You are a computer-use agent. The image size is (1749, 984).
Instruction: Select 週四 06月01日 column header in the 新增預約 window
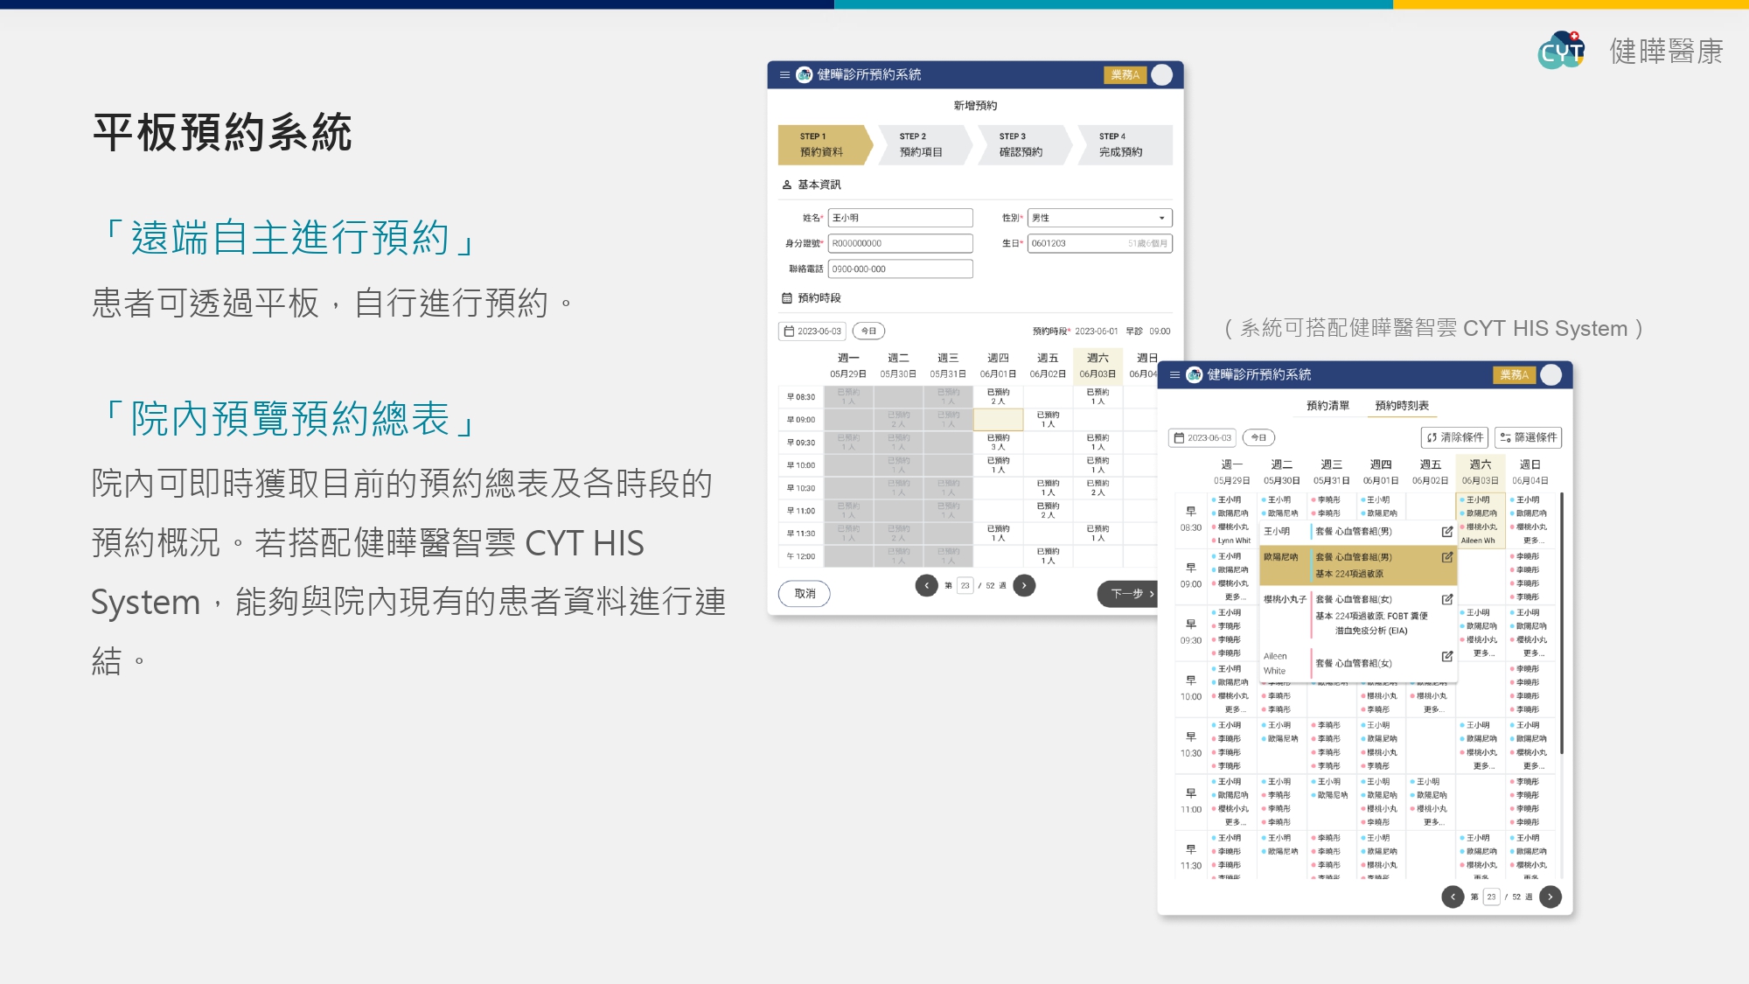point(998,366)
